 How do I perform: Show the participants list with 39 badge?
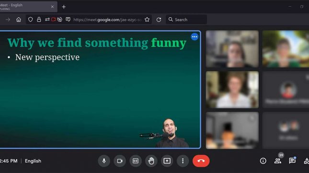[x=278, y=161]
